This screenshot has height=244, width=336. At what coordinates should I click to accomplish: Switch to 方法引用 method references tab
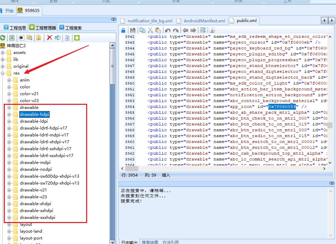point(170,242)
